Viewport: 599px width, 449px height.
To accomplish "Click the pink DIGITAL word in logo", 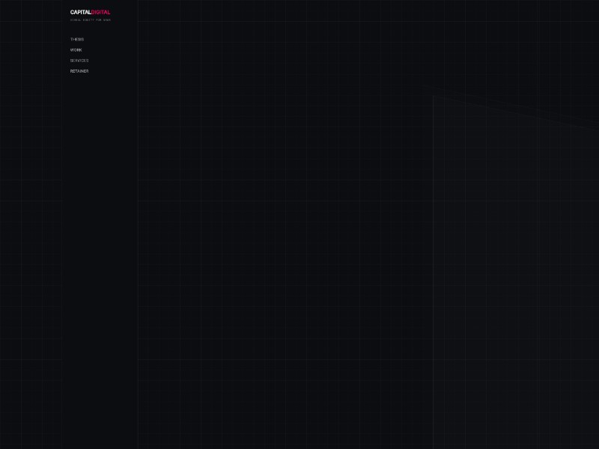I will [101, 12].
